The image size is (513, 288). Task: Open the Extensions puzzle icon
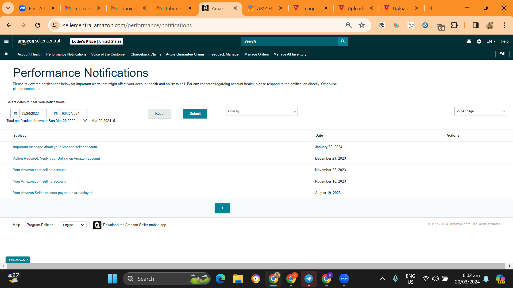coord(454,25)
